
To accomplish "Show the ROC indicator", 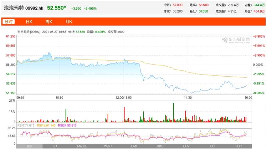I will coord(239,146).
